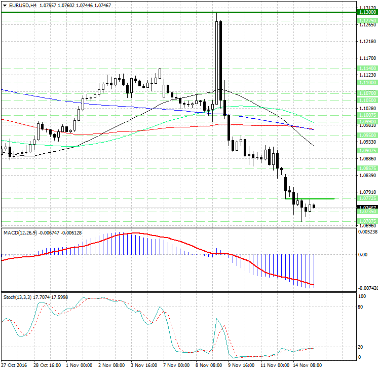The width and height of the screenshot is (378, 371).
Task: Click the Stochastic 20 level label
Action: [x=360, y=347]
